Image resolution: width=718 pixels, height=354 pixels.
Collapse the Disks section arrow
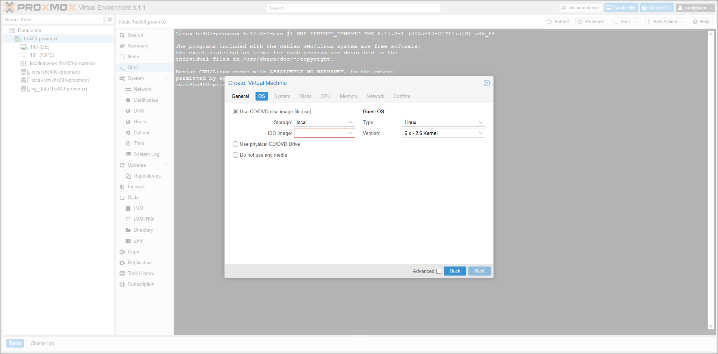click(166, 198)
